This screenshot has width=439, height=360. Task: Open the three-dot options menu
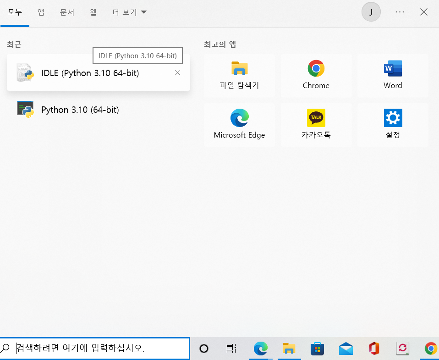point(400,12)
